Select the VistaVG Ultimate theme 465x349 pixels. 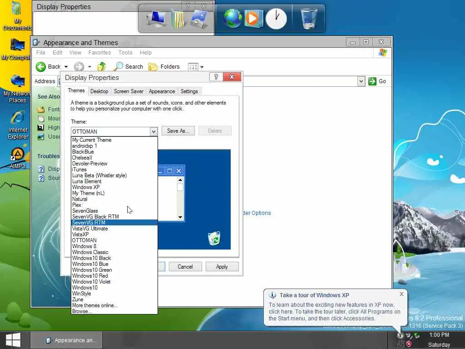click(114, 229)
